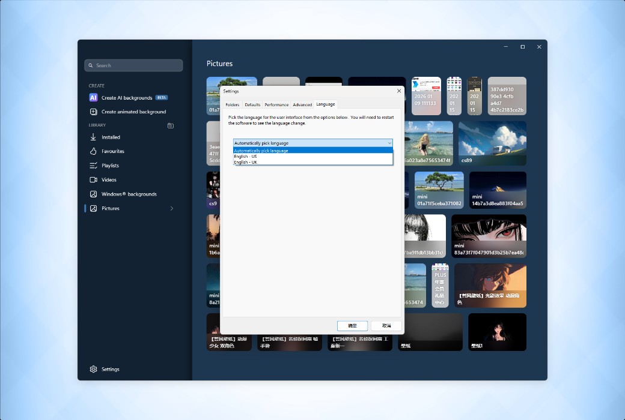
Task: Open the mini 01a71f5ceba371082 tree thumbnail
Action: (439, 190)
